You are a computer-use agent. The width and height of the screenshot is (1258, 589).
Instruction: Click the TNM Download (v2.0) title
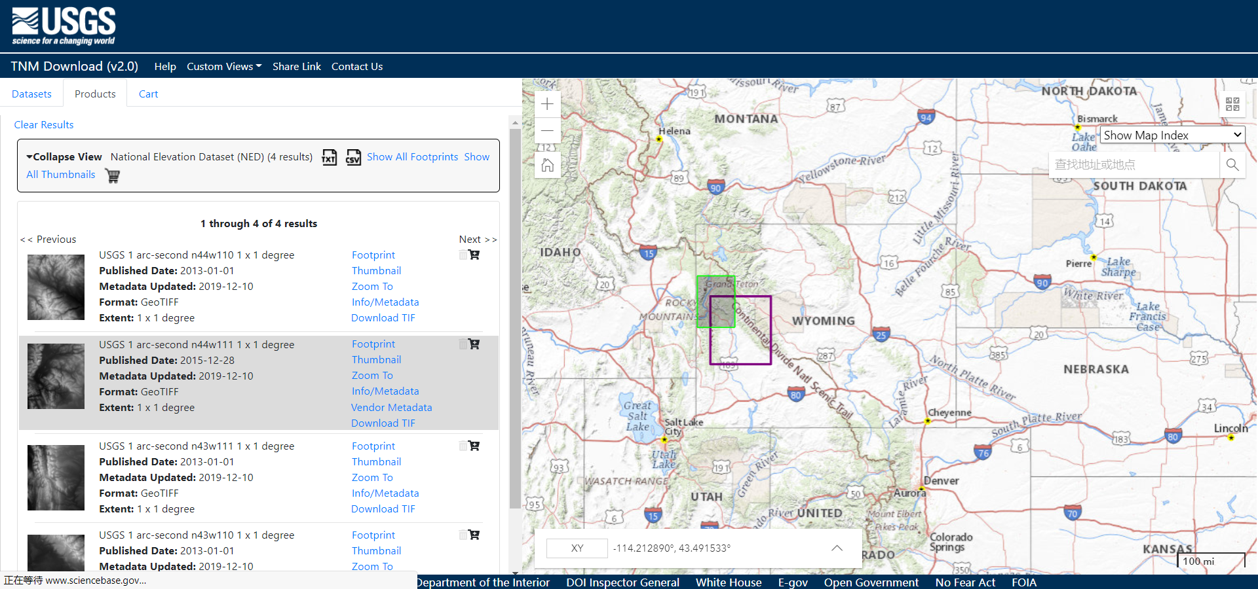click(x=75, y=66)
